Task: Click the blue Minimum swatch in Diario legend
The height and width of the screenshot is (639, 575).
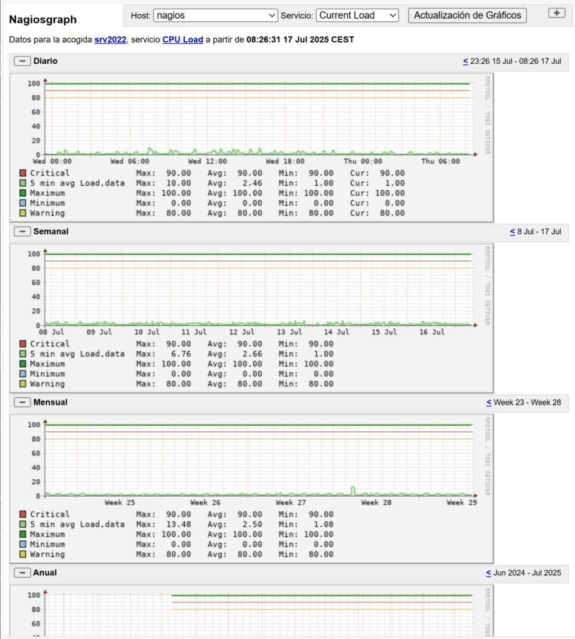Action: click(23, 203)
